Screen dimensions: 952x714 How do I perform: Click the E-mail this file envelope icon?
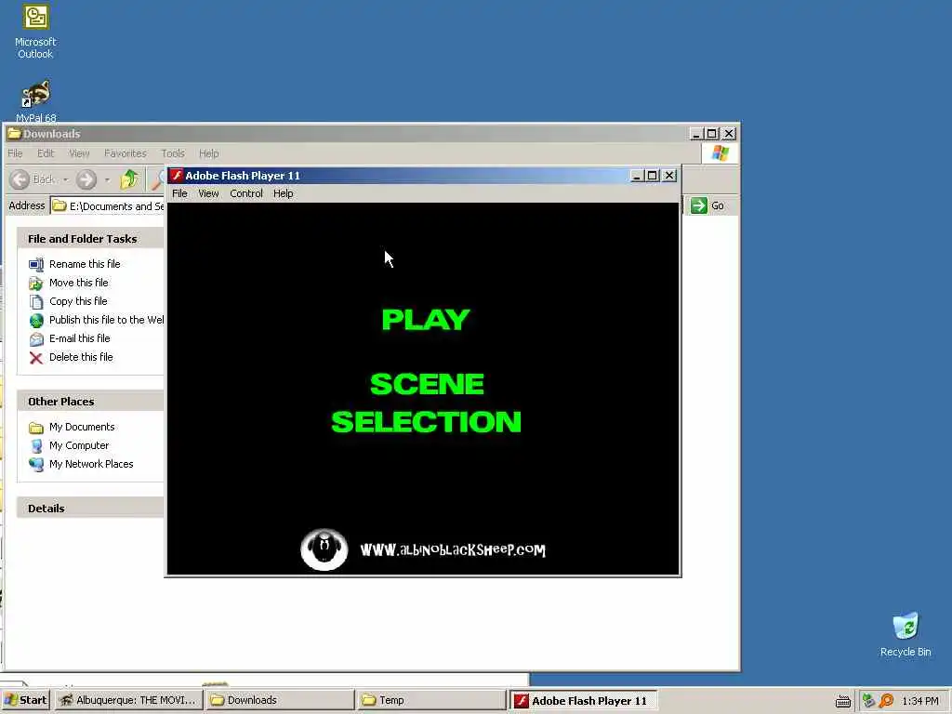[x=36, y=338]
